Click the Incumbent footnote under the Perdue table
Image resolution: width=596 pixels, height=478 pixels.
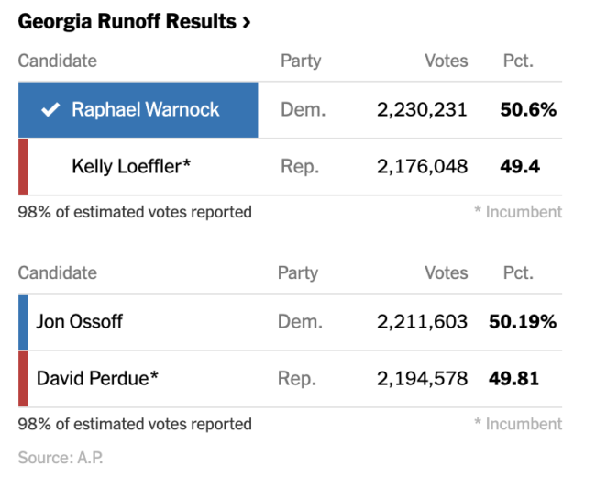(x=518, y=424)
